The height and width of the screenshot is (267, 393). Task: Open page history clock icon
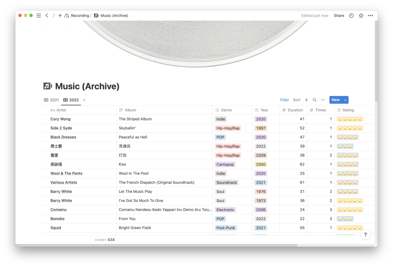(351, 15)
